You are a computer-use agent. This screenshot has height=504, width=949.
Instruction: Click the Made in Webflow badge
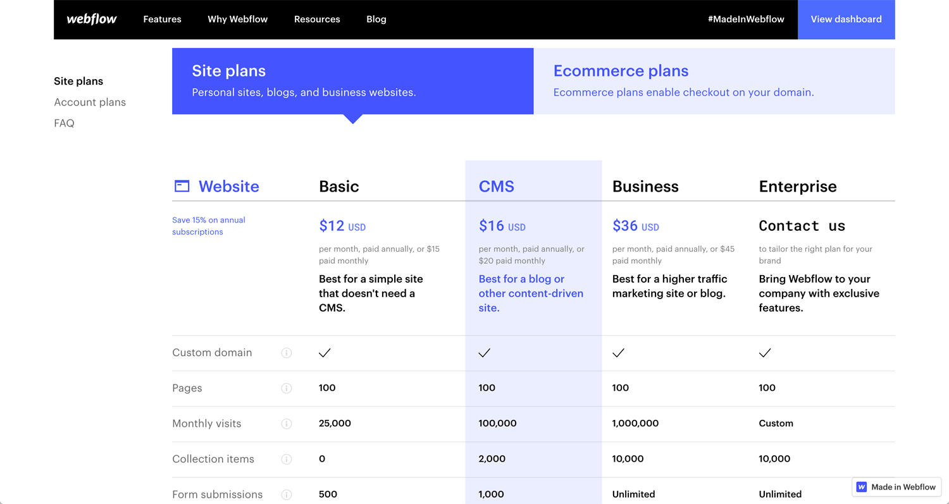[896, 487]
